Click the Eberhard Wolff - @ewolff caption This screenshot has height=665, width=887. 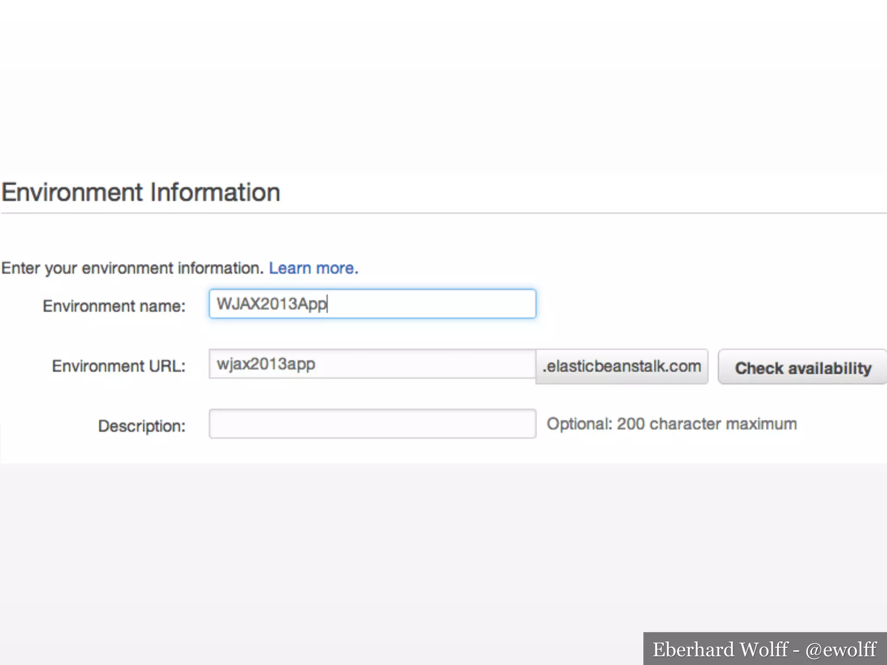click(764, 649)
